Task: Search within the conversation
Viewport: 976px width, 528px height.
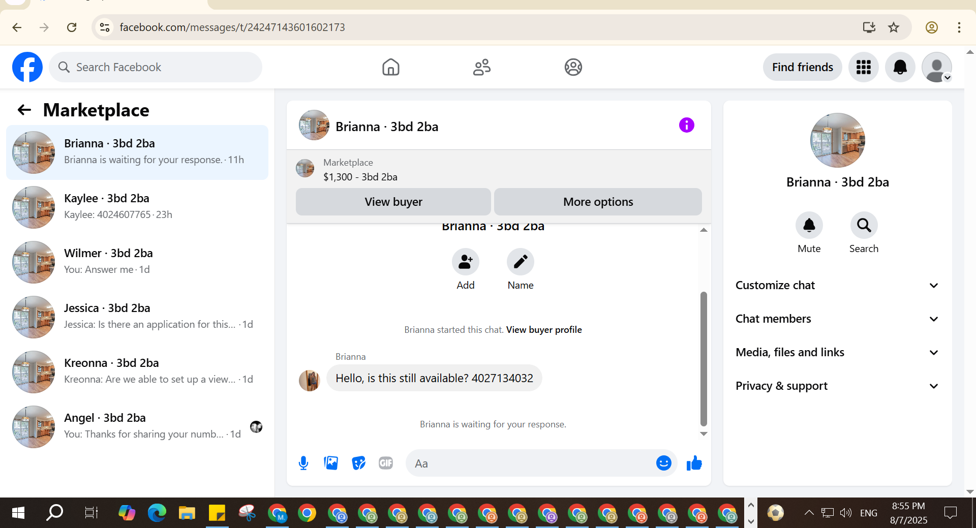Action: pos(864,225)
